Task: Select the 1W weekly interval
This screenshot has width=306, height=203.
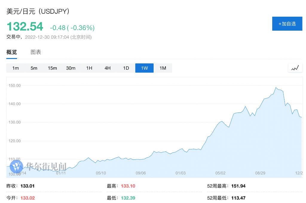Action: [x=144, y=68]
